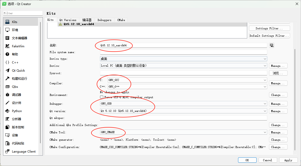Open the C++ compiler dropdown GNU_G++

click(x=187, y=87)
